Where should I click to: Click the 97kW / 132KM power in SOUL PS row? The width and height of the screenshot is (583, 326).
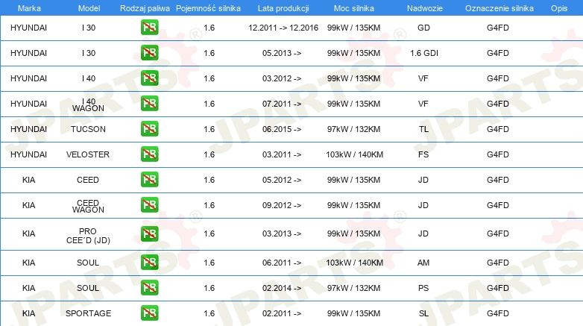click(353, 288)
